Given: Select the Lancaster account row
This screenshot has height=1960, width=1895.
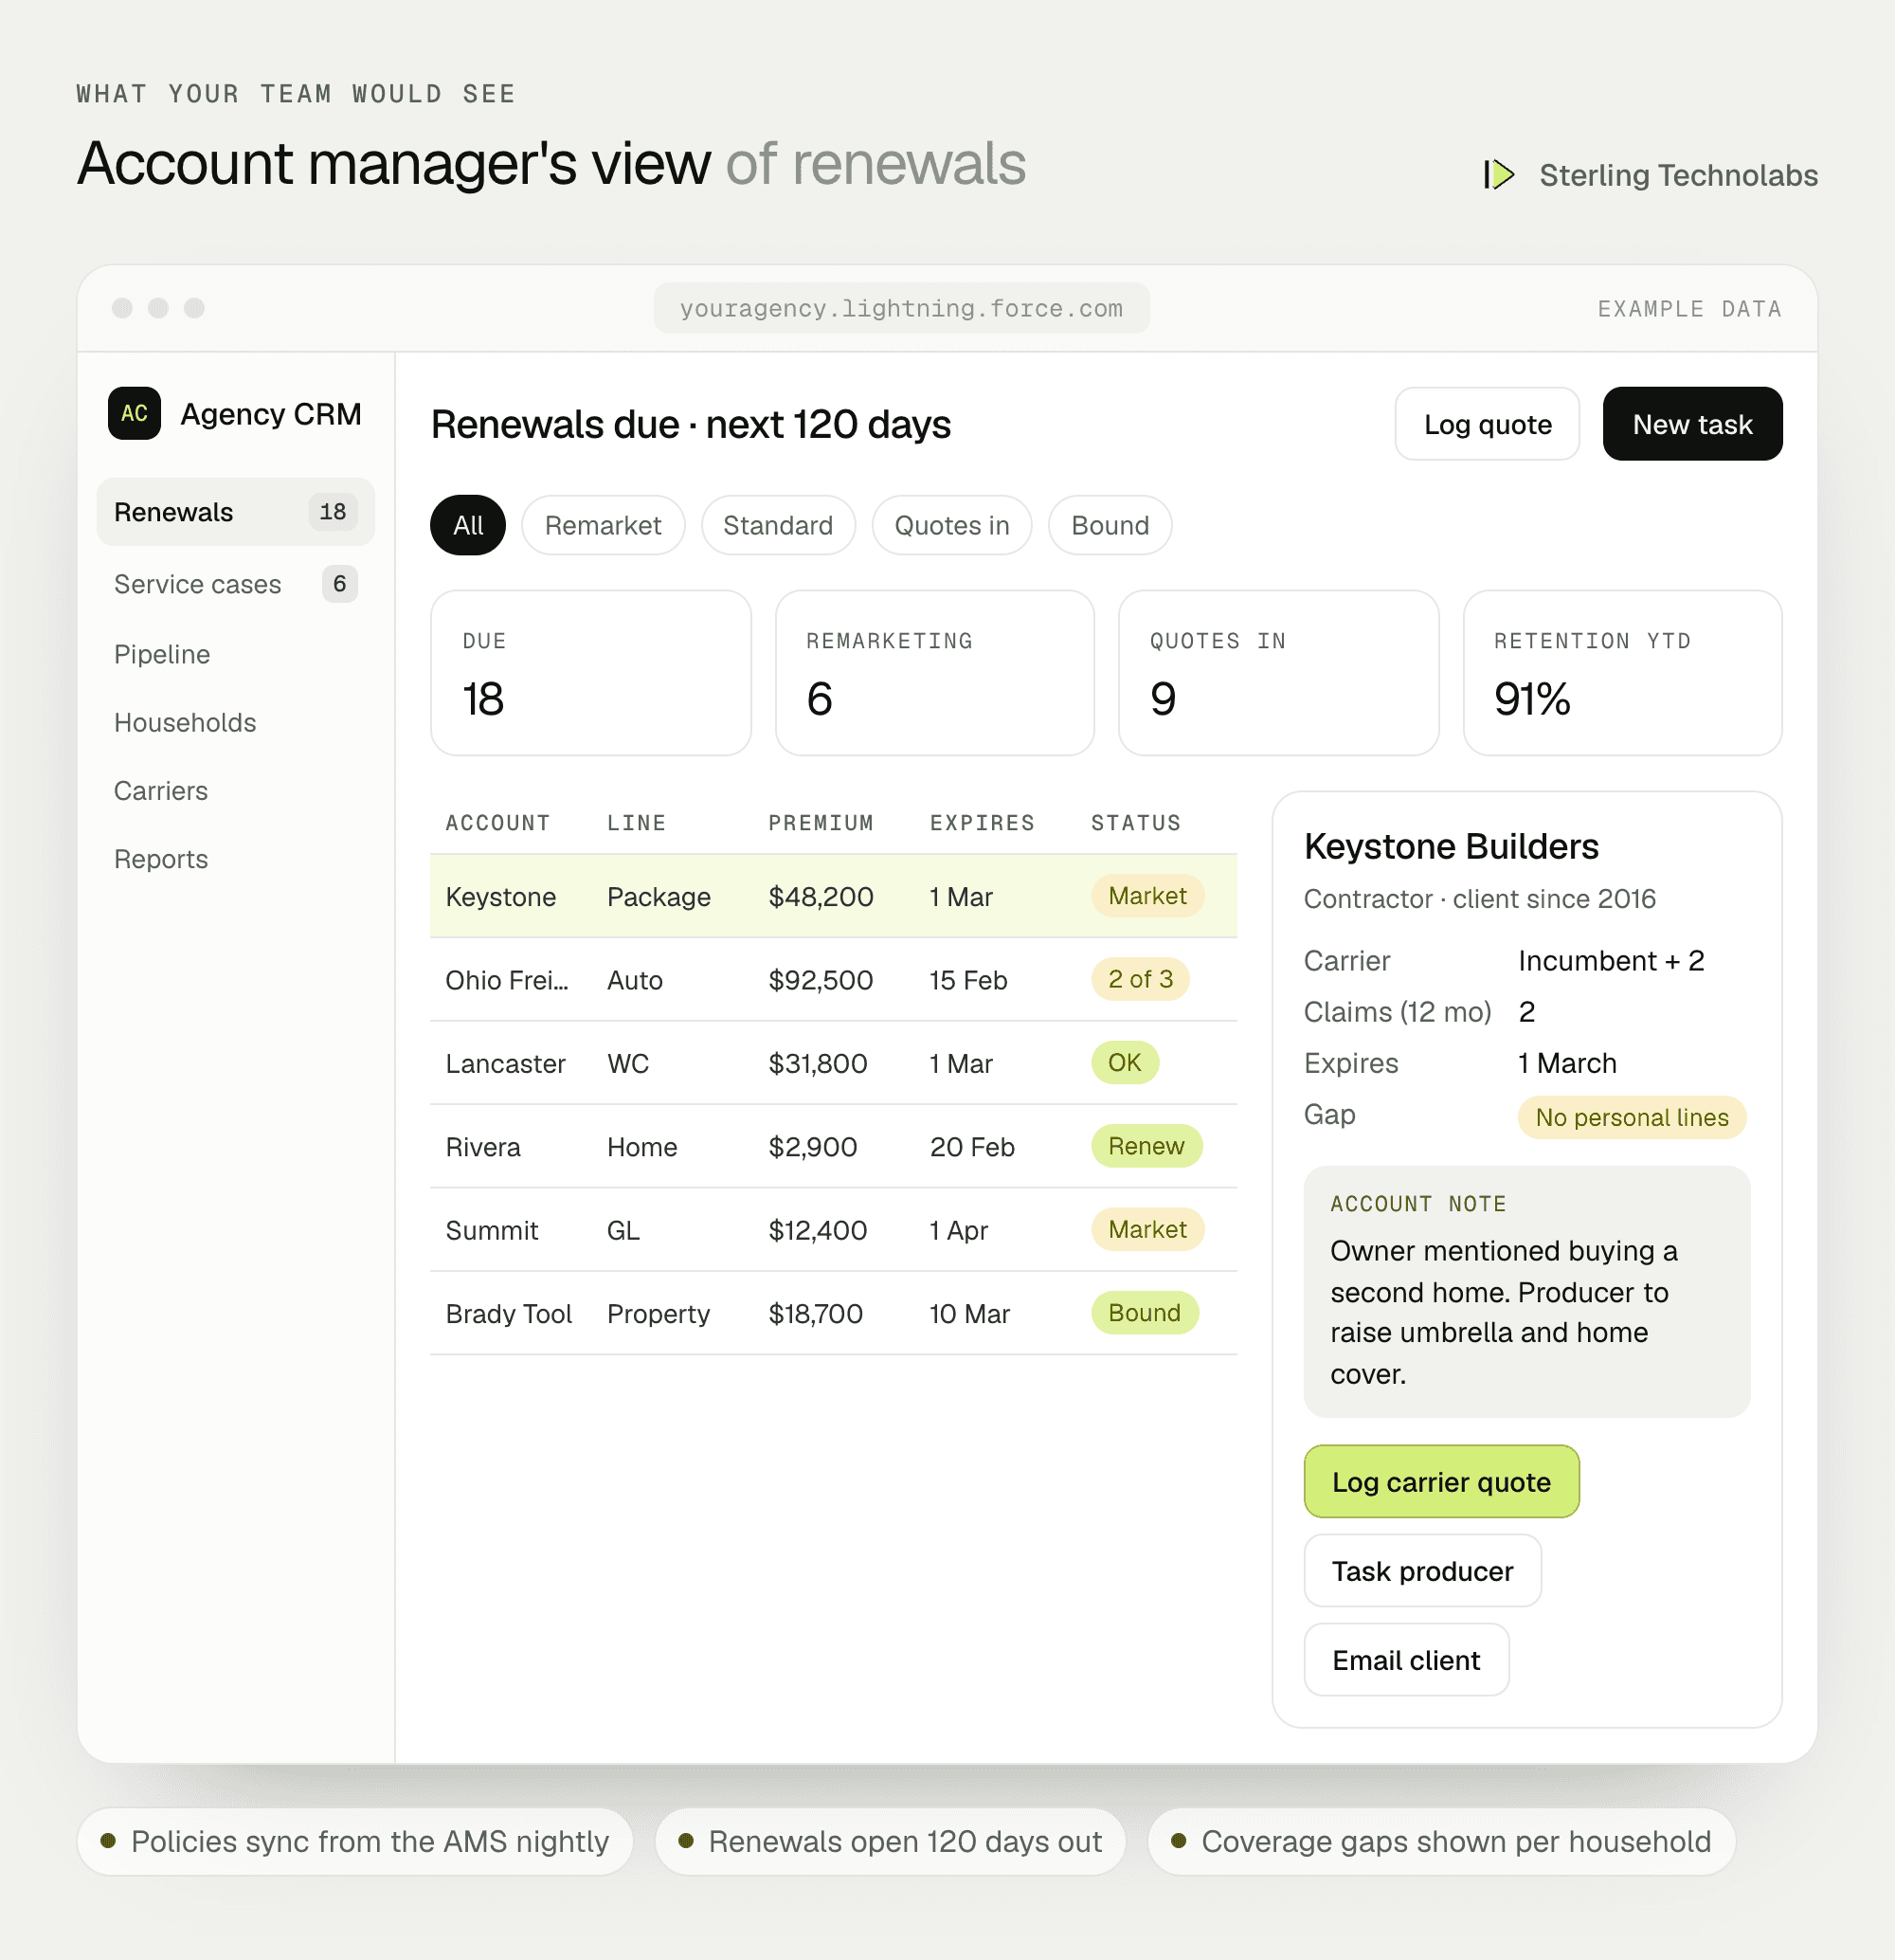Looking at the screenshot, I should (834, 1063).
